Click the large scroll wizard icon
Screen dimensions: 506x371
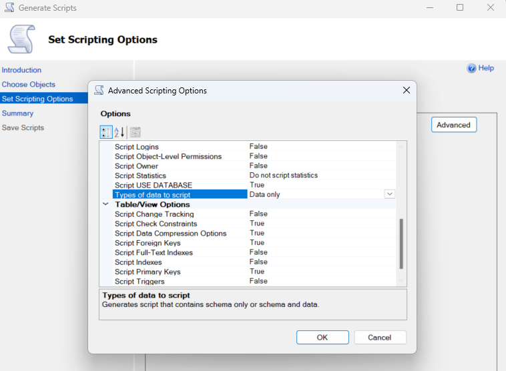point(21,39)
